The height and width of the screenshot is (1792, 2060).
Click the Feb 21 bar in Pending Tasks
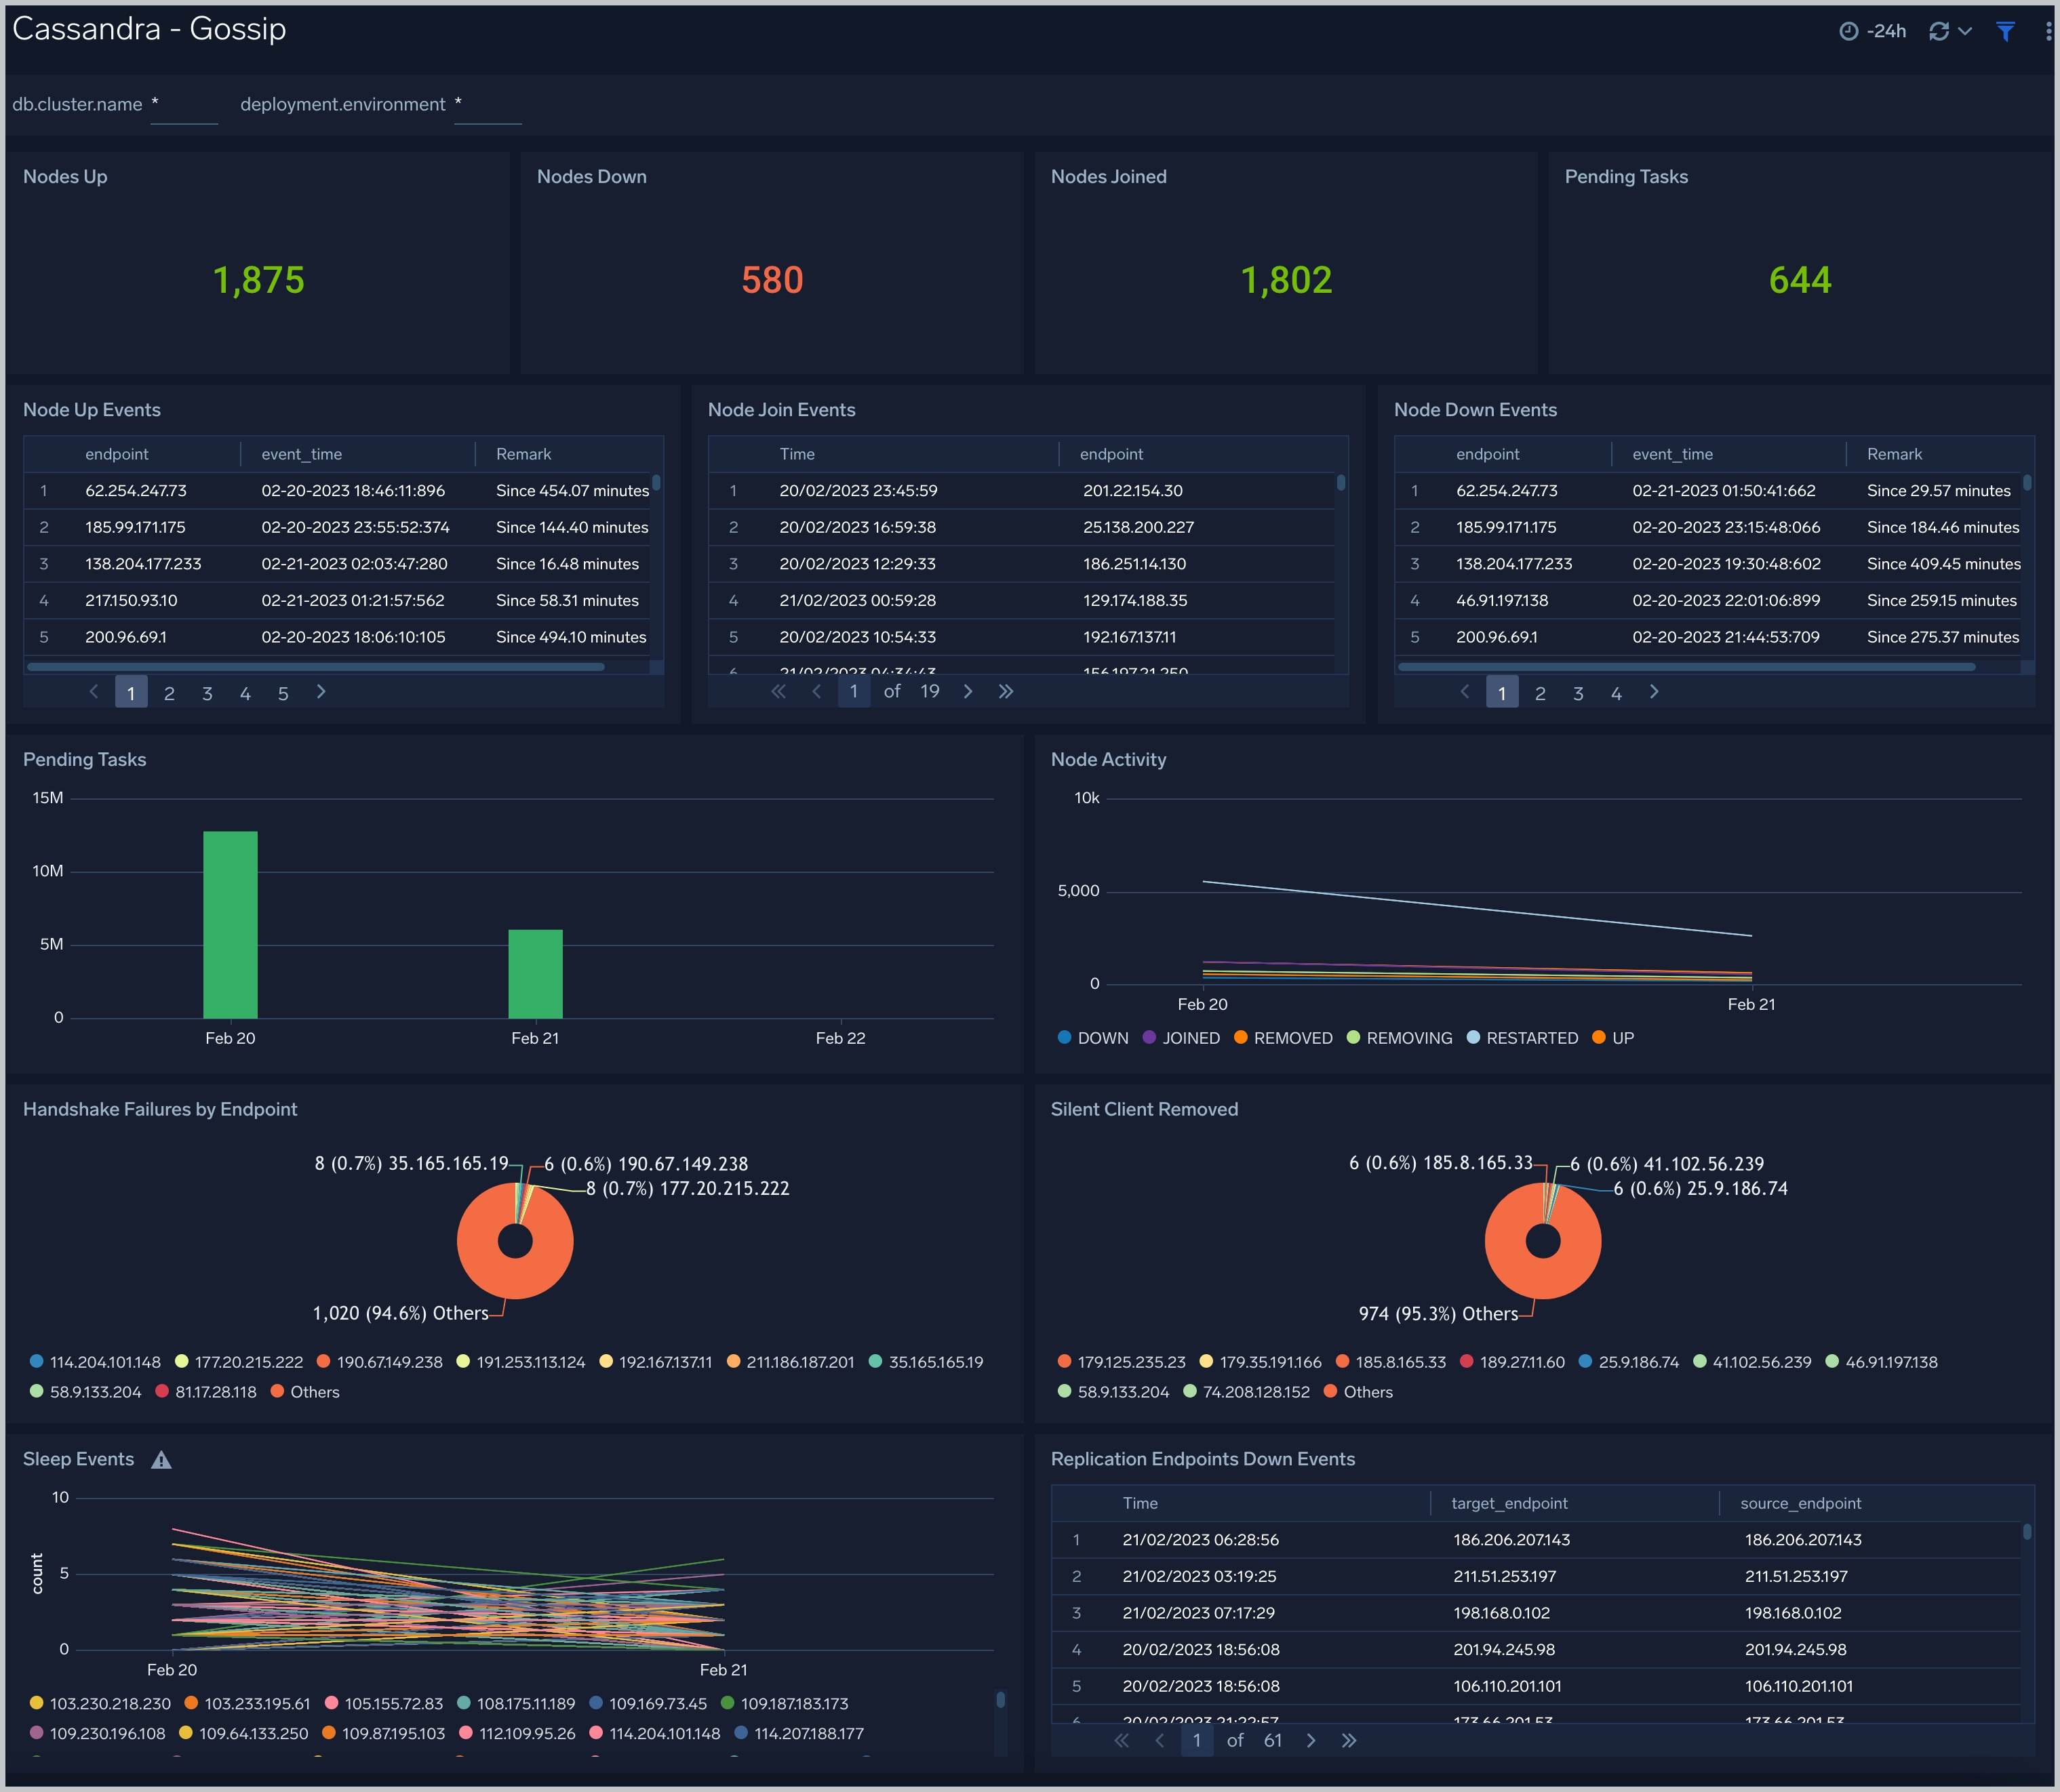(x=535, y=974)
